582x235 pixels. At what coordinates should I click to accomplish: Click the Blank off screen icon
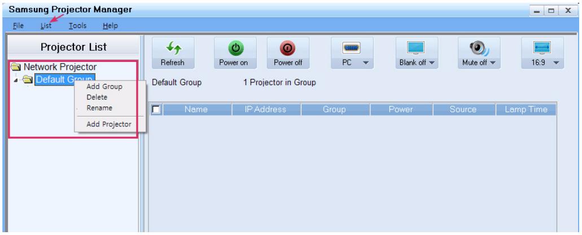coord(415,48)
